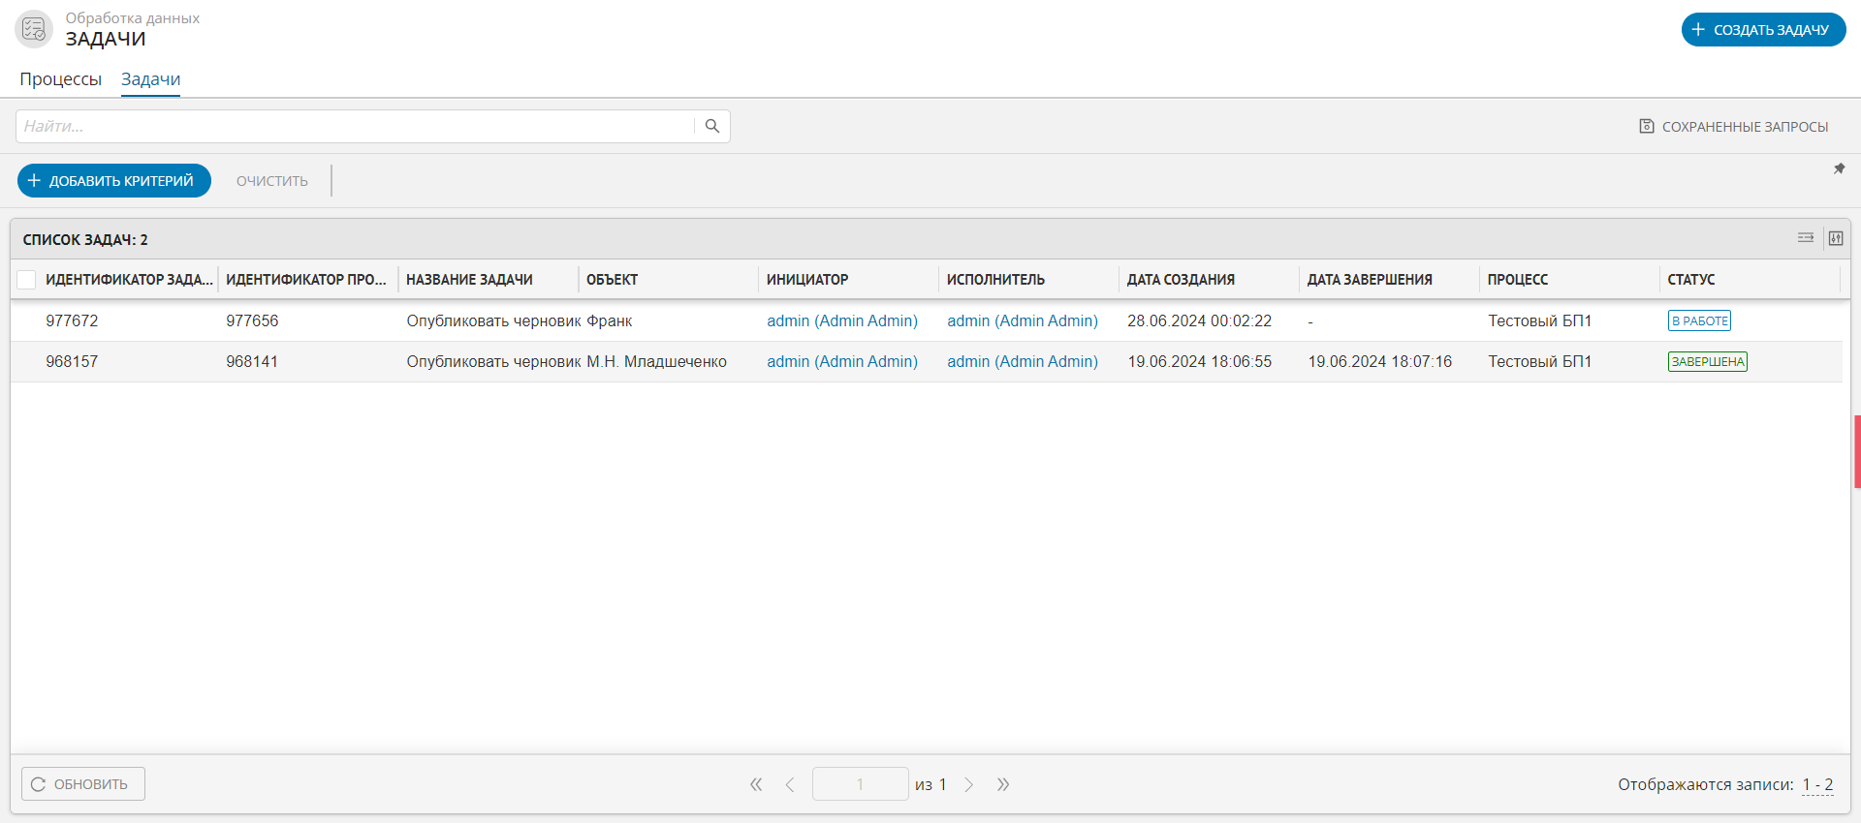Image resolution: width=1861 pixels, height=823 pixels.
Task: Click completion date 19.06.2024 18:07:16
Action: [x=1379, y=361]
